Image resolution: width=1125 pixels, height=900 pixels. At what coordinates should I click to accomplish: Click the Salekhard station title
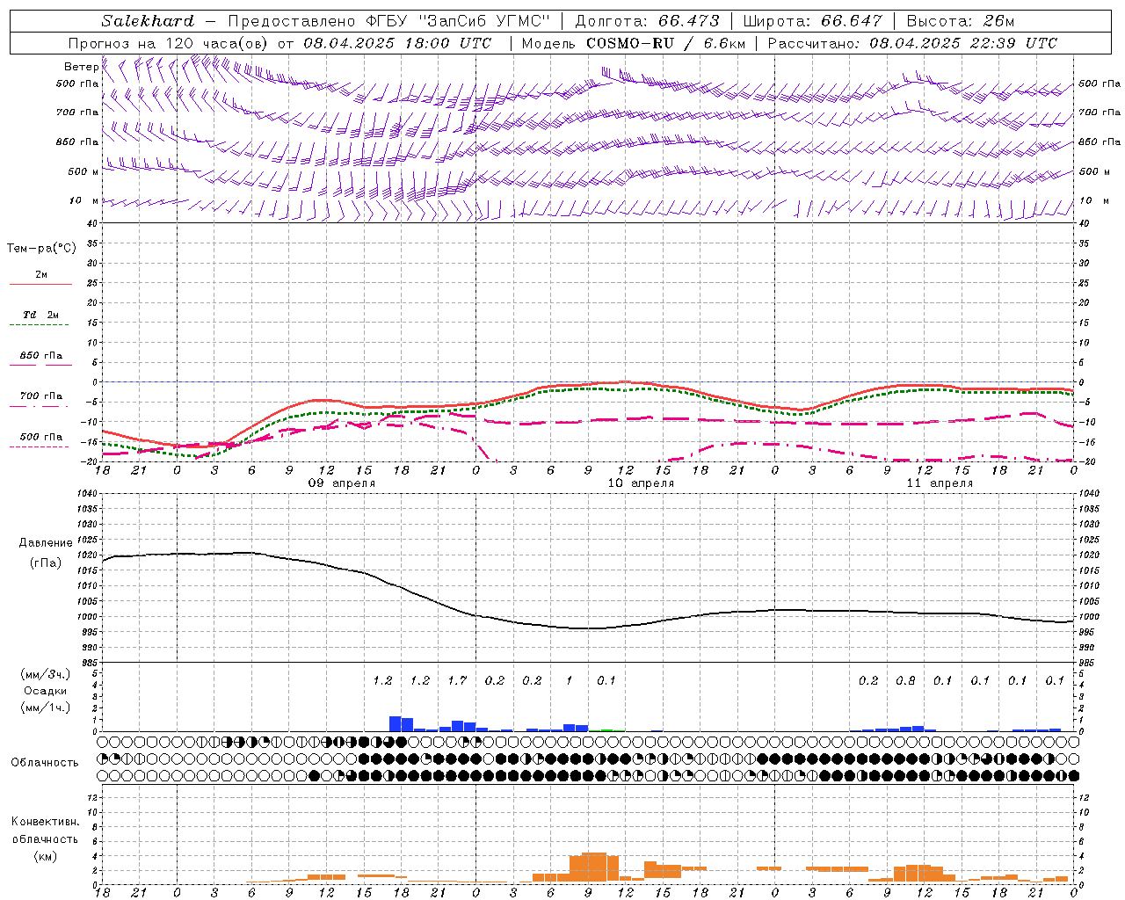coord(147,21)
